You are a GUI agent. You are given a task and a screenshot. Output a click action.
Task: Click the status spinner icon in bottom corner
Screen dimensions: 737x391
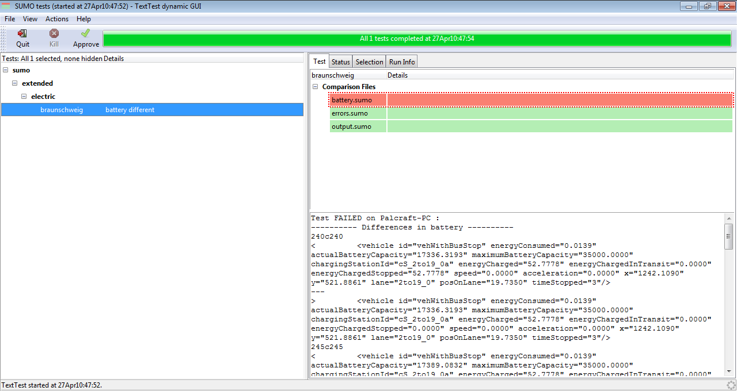[731, 385]
